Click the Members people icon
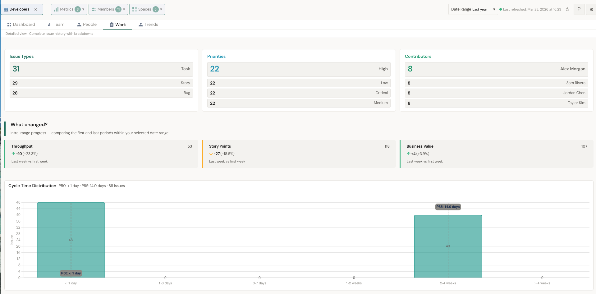596x294 pixels. pyautogui.click(x=94, y=9)
